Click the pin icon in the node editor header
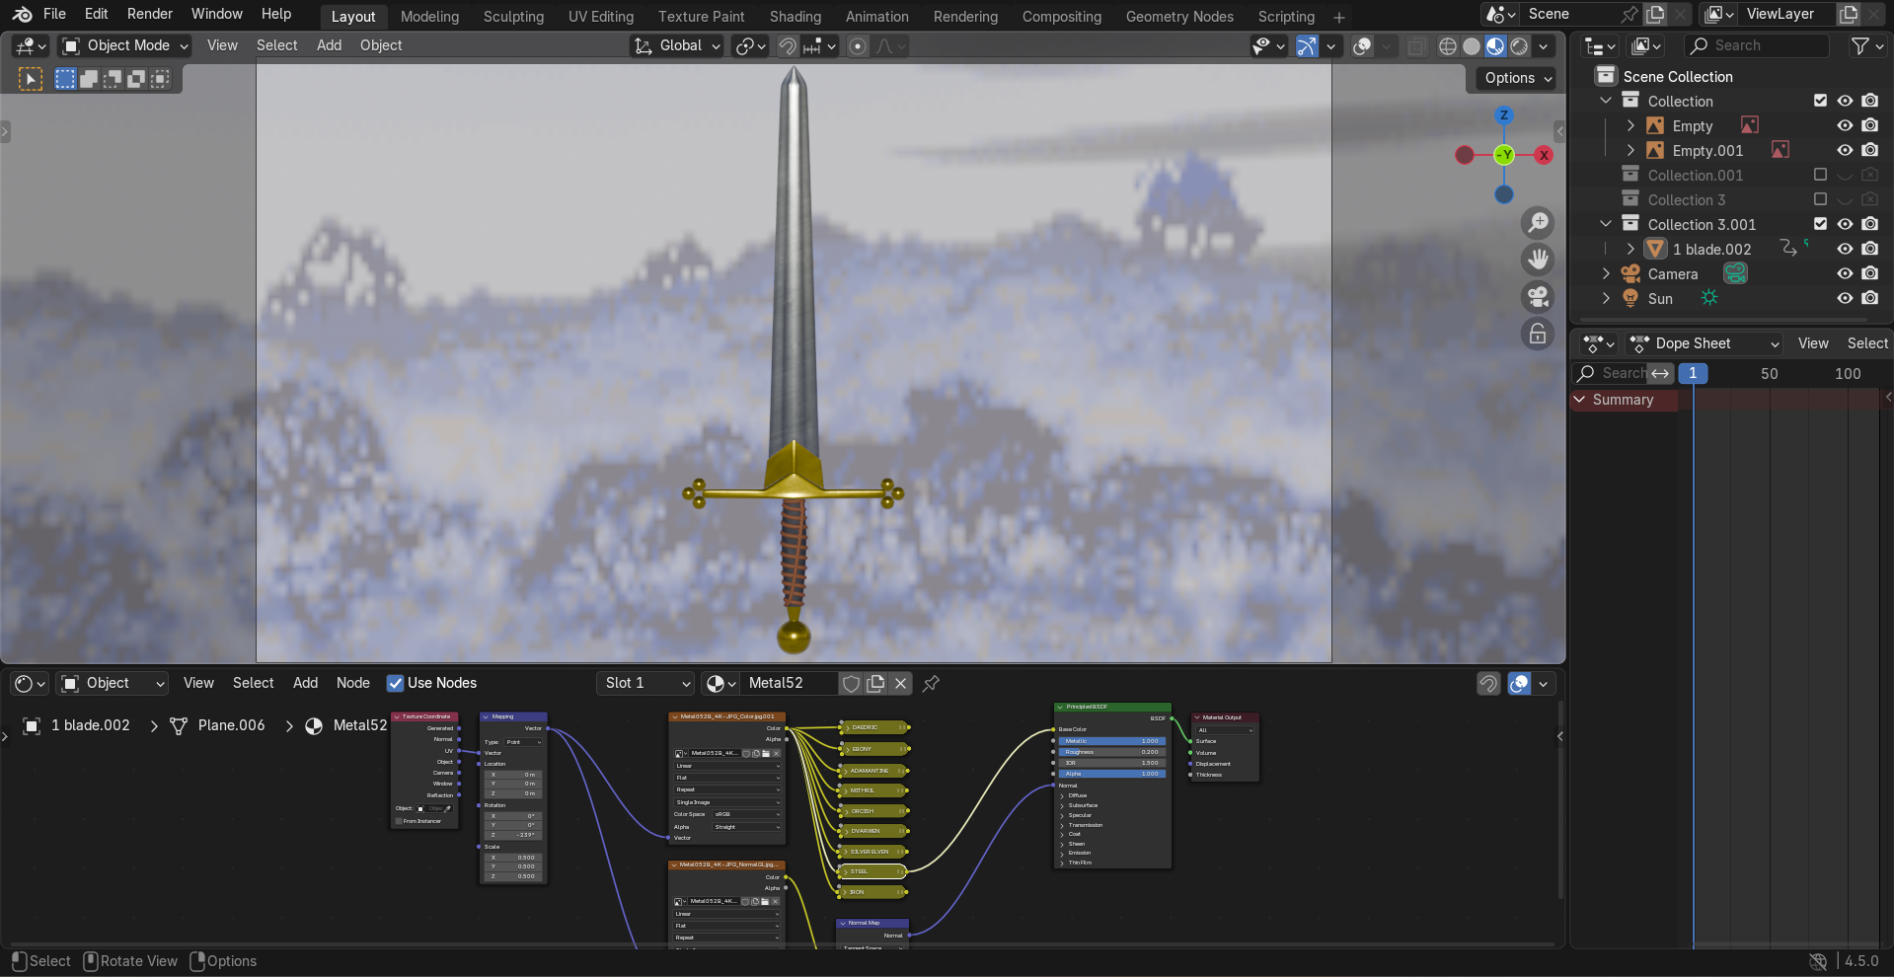Screen dimensions: 1894x977 point(931,683)
